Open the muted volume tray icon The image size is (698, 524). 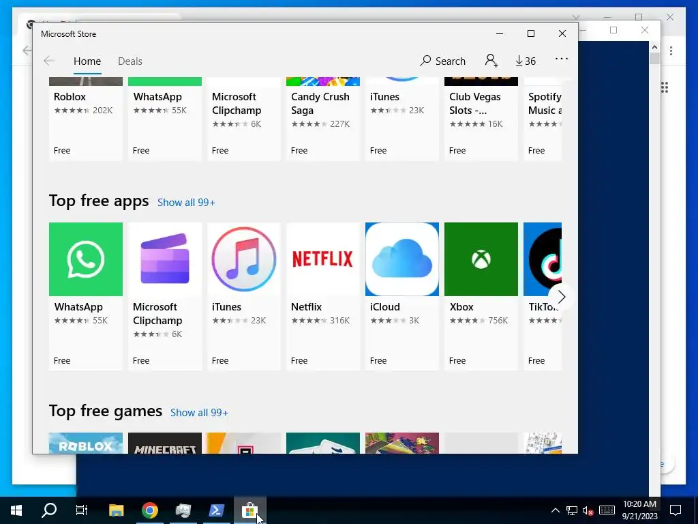click(588, 510)
